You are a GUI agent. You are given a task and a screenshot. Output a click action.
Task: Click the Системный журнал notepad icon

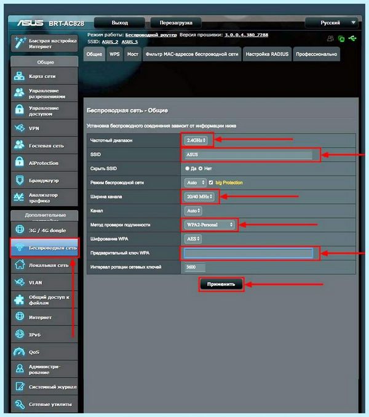point(20,386)
